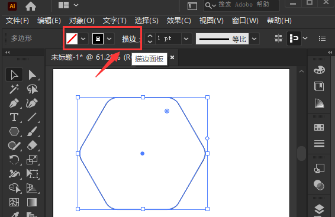Open the 文字(T) menu
Screen dimensions: 335x217
(x=114, y=21)
